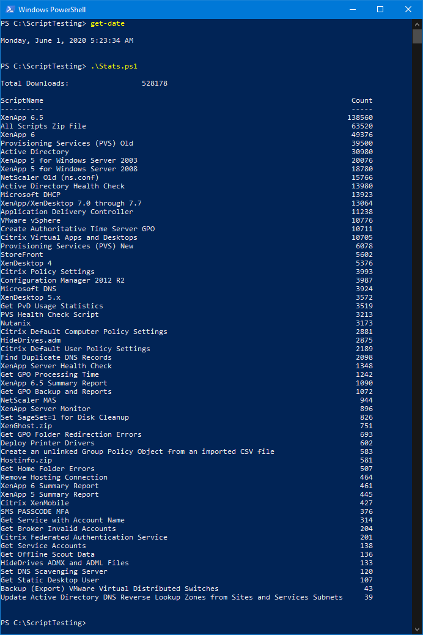Click the Windows PowerShell title text
This screenshot has width=423, height=635.
(52, 10)
